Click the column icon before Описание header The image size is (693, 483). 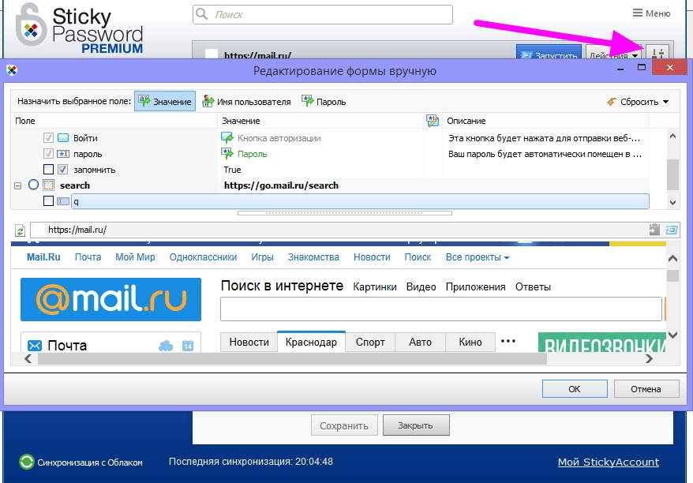point(432,121)
